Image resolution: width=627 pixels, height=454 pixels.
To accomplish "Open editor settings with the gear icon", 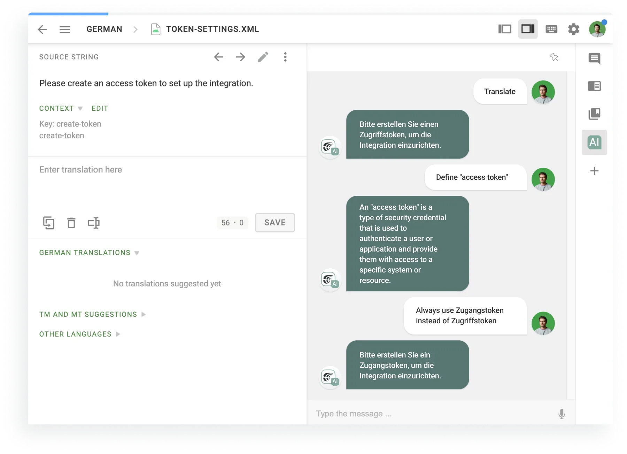I will [574, 29].
